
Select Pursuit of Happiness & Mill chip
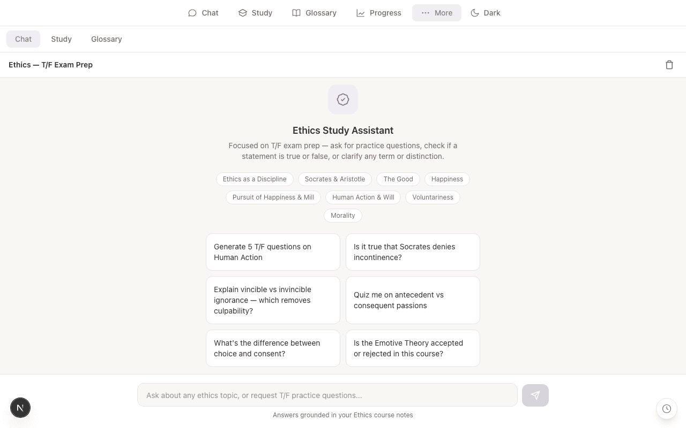pos(273,197)
